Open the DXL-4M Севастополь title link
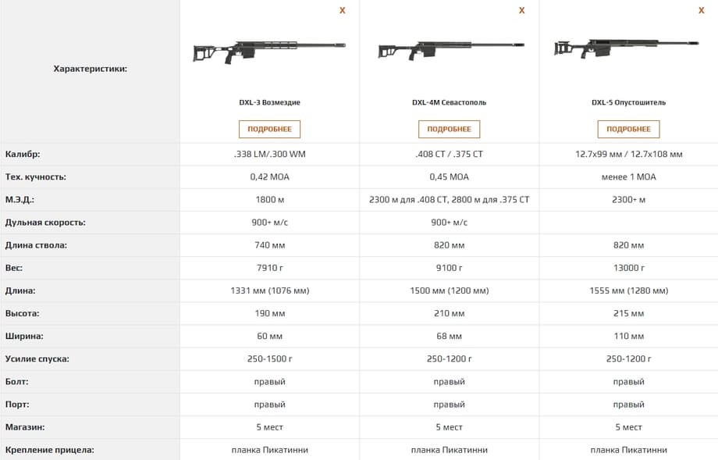 [449, 102]
